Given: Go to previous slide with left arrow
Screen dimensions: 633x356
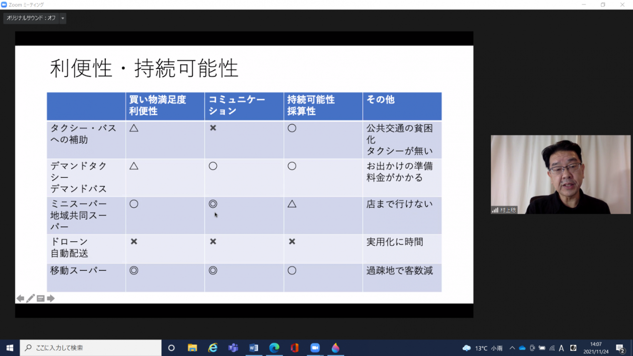Looking at the screenshot, I should pyautogui.click(x=20, y=299).
